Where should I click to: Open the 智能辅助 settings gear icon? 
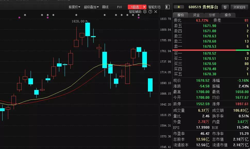tap(145, 12)
